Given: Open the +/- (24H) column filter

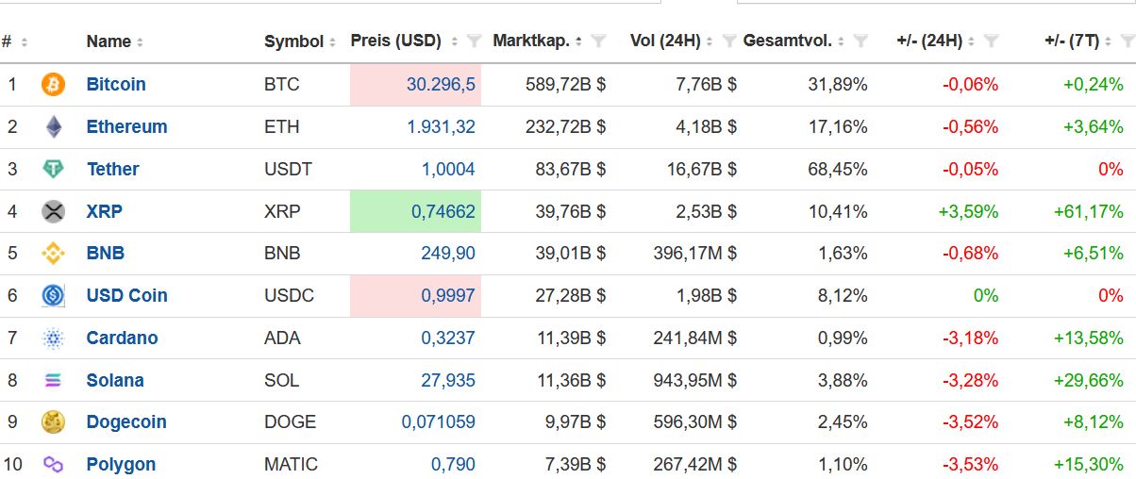Looking at the screenshot, I should coord(991,41).
